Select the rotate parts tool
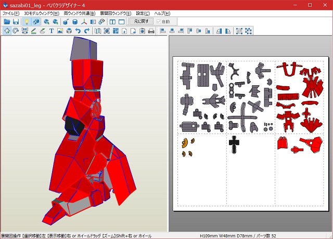 click(16, 31)
